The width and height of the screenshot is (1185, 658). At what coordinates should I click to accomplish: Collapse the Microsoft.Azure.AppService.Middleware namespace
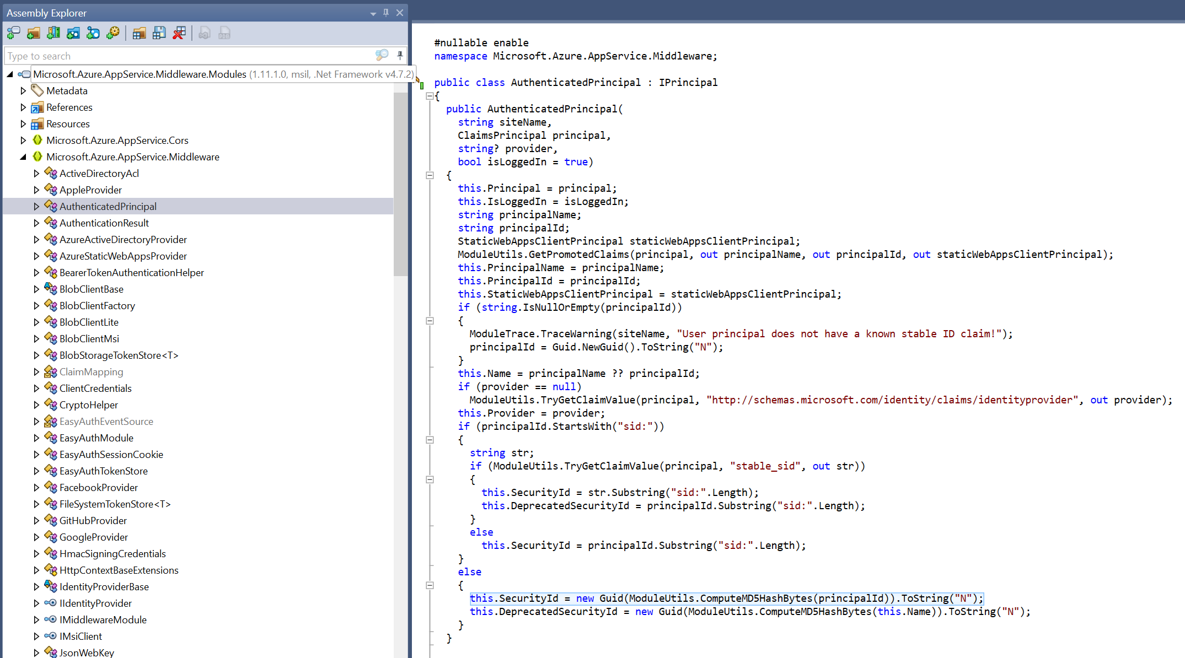23,157
